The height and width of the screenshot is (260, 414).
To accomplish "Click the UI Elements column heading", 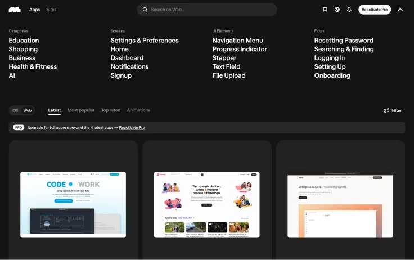I will (223, 31).
